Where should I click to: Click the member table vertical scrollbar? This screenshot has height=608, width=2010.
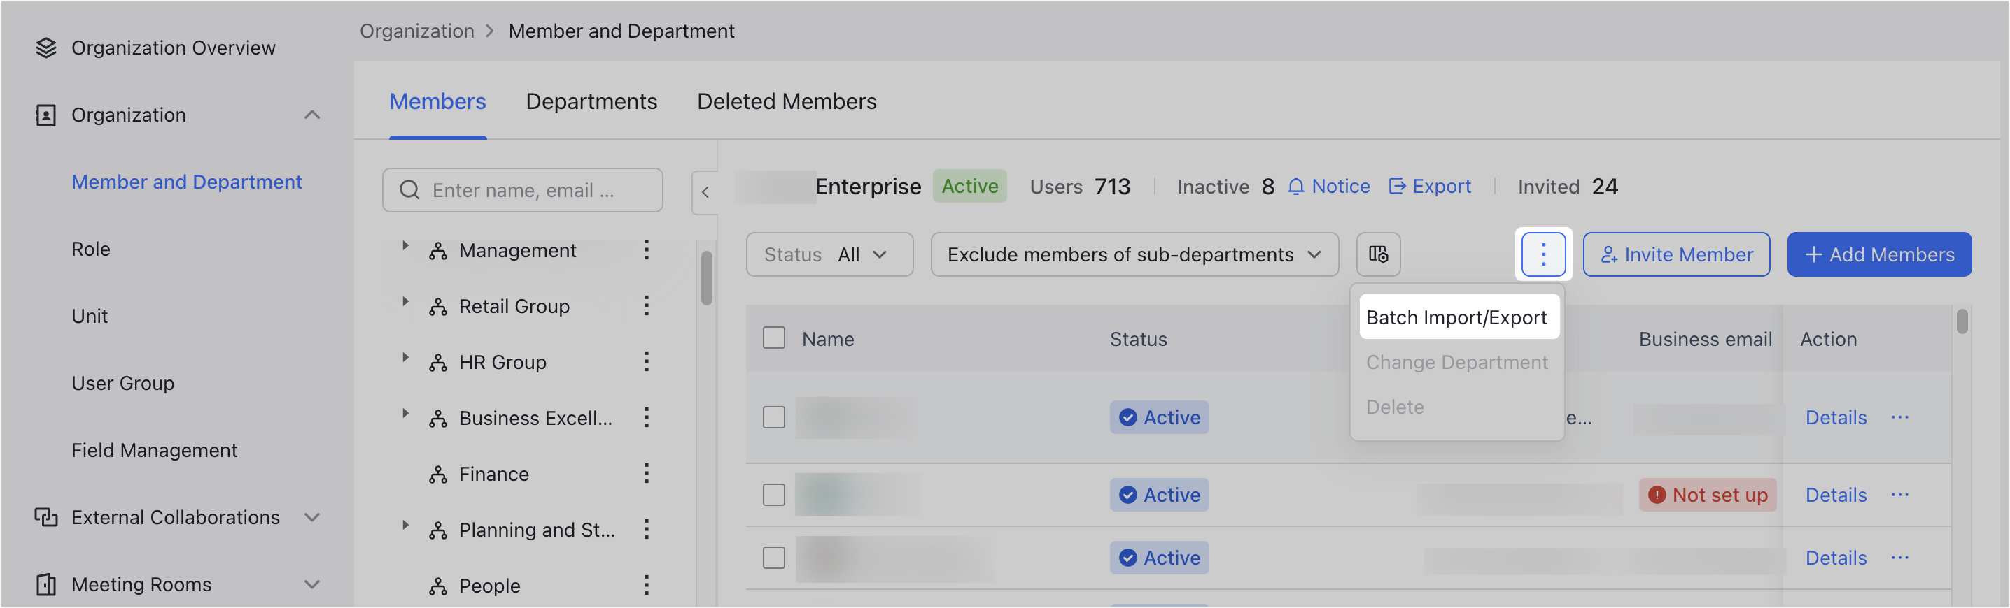coord(1962,322)
